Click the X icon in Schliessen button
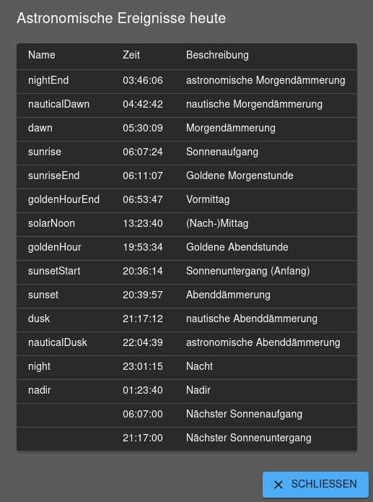 tap(278, 485)
